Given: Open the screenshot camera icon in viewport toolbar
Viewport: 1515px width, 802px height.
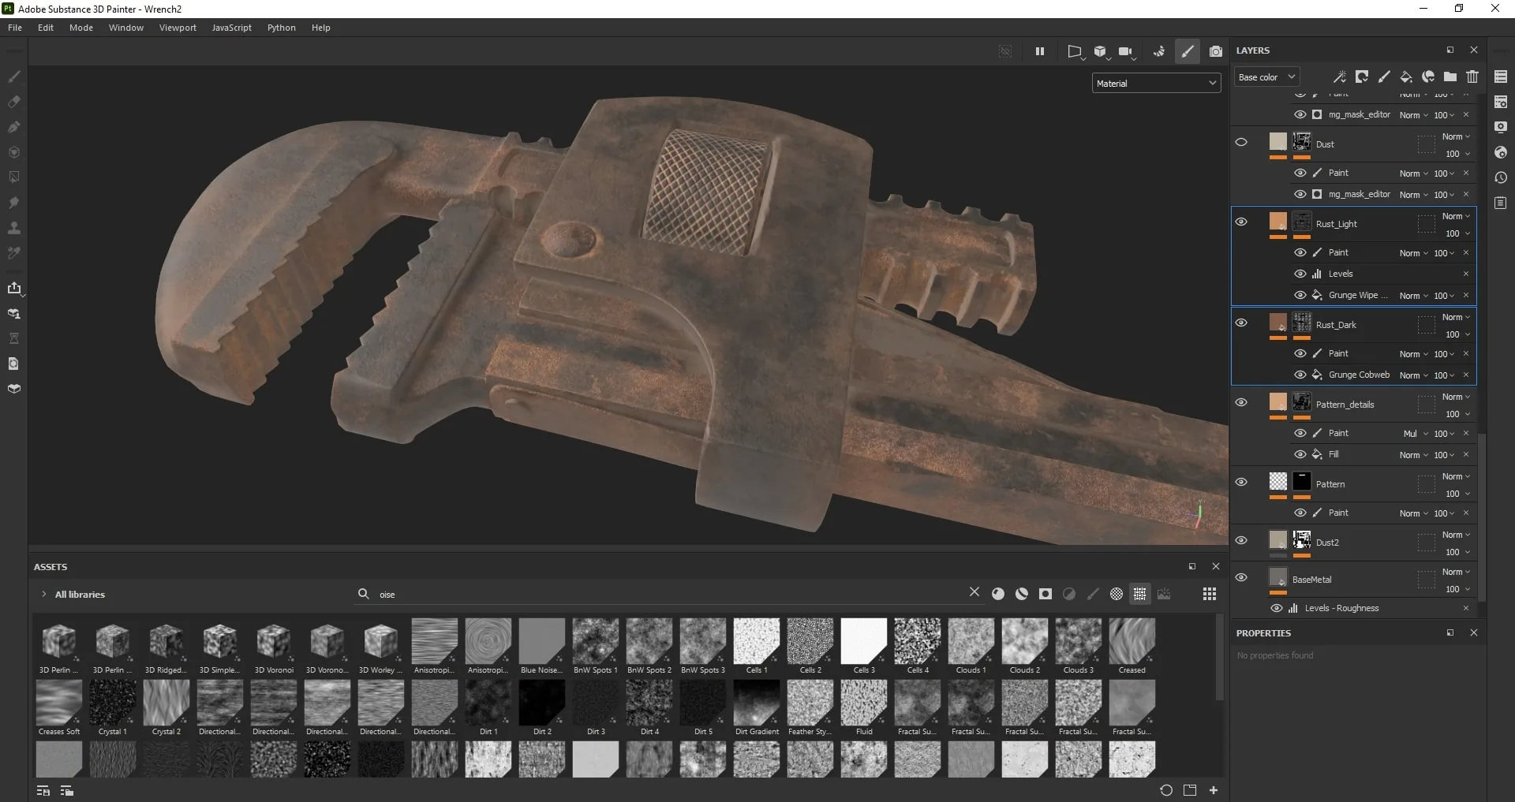Looking at the screenshot, I should pos(1216,51).
